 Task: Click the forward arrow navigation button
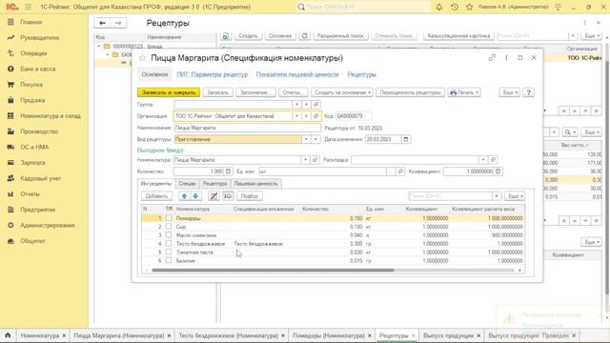click(x=118, y=23)
